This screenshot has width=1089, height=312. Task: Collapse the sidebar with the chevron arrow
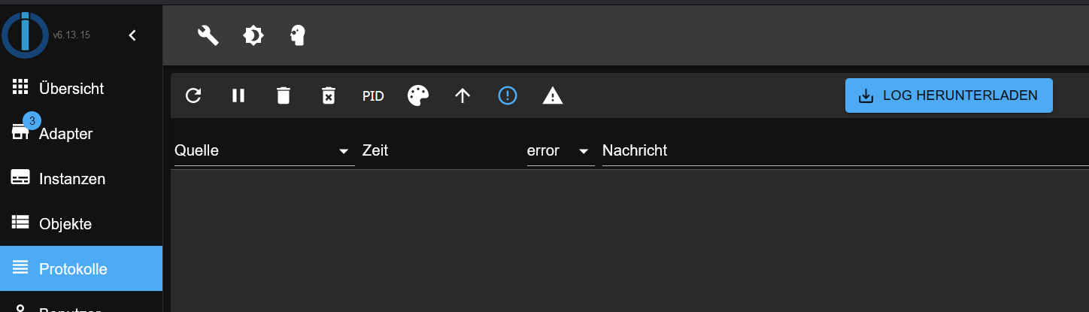click(132, 35)
